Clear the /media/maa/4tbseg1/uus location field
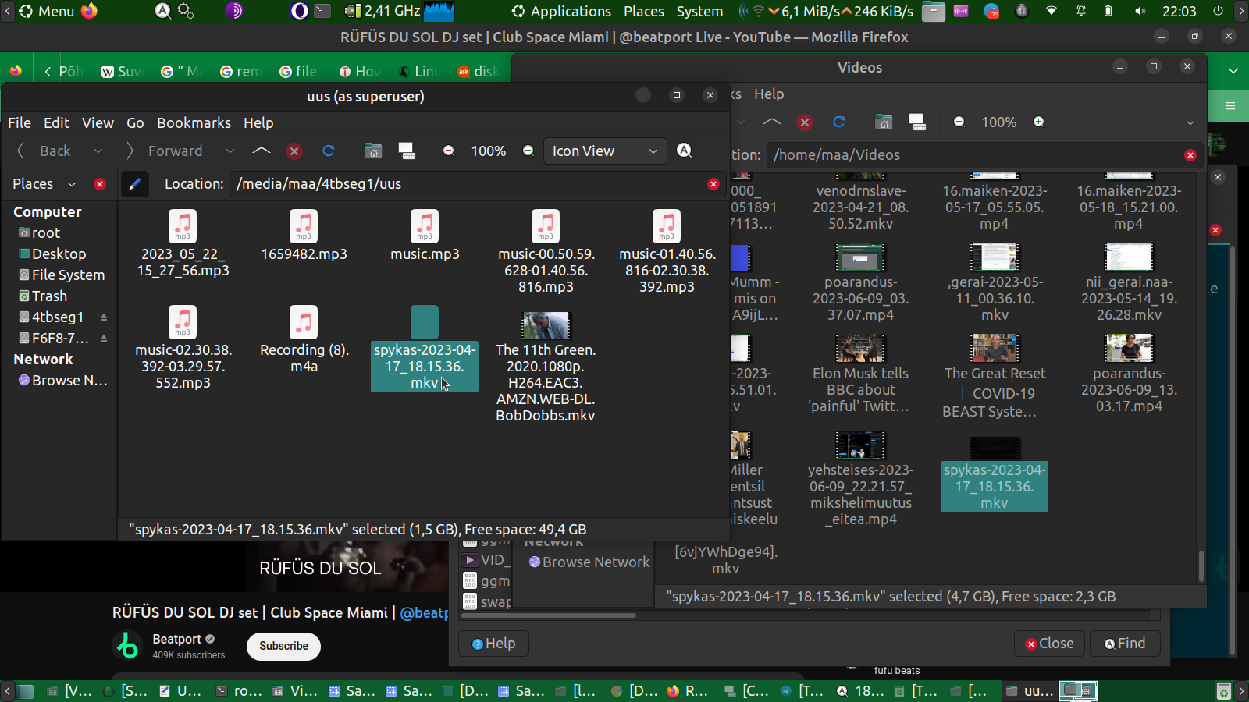The height and width of the screenshot is (702, 1249). click(713, 184)
